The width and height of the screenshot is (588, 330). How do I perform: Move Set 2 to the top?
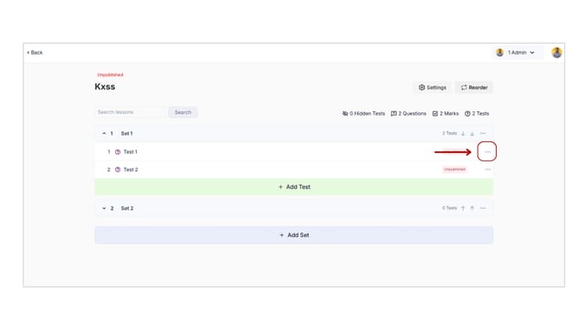472,208
